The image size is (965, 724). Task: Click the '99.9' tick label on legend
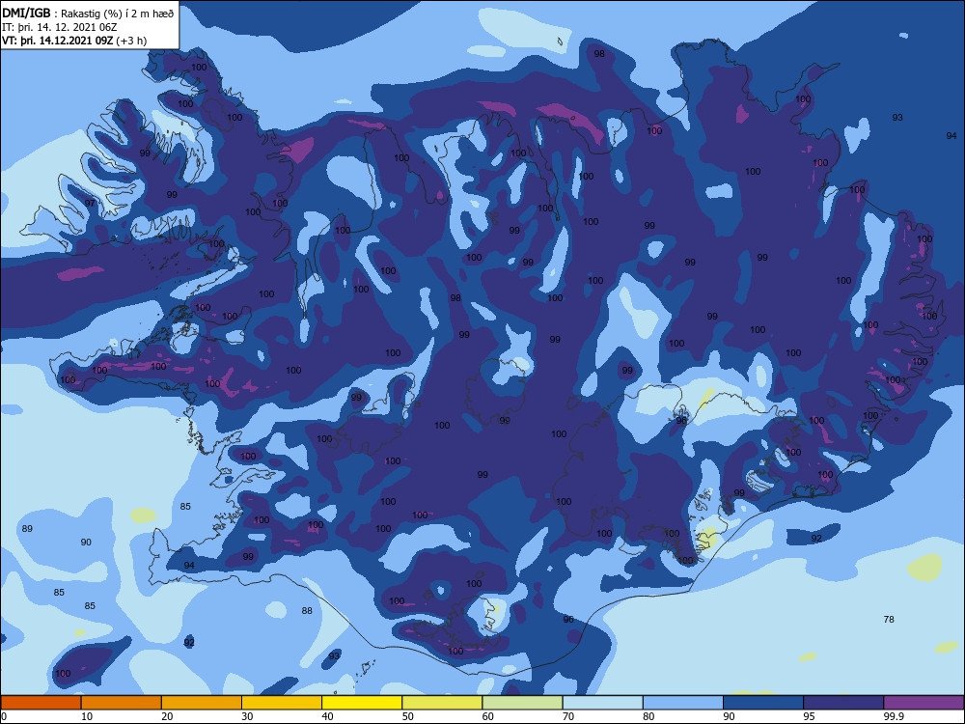coord(894,716)
